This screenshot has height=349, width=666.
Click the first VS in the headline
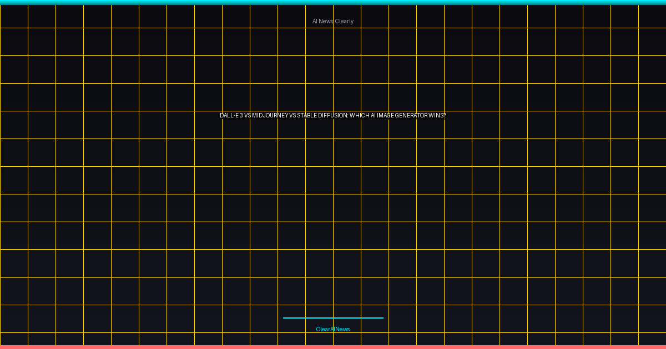[248, 116]
